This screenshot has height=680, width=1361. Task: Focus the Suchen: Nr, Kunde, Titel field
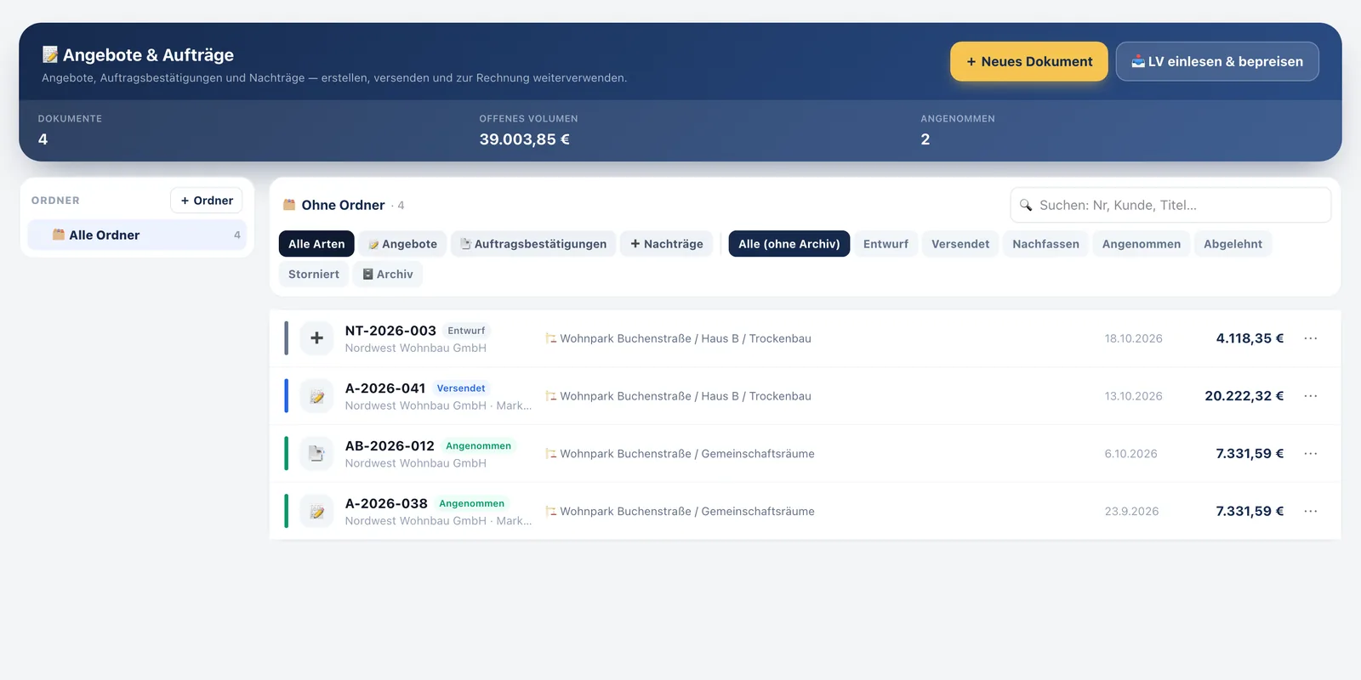[1170, 205]
